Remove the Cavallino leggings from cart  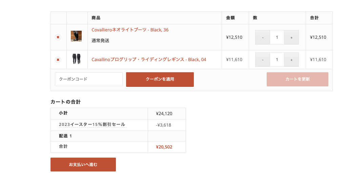(x=58, y=60)
